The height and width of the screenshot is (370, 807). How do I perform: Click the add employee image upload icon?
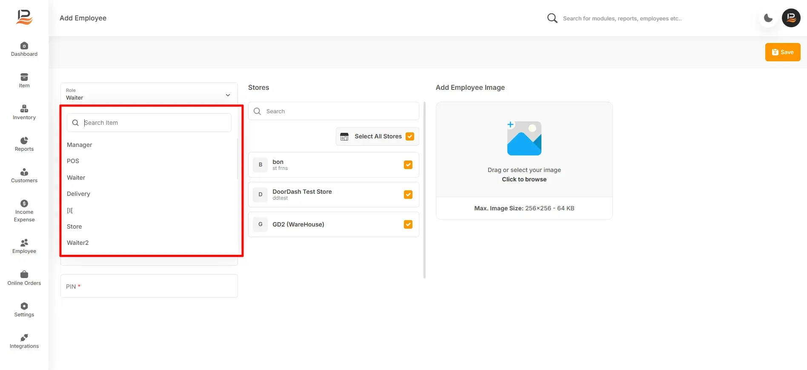click(524, 138)
